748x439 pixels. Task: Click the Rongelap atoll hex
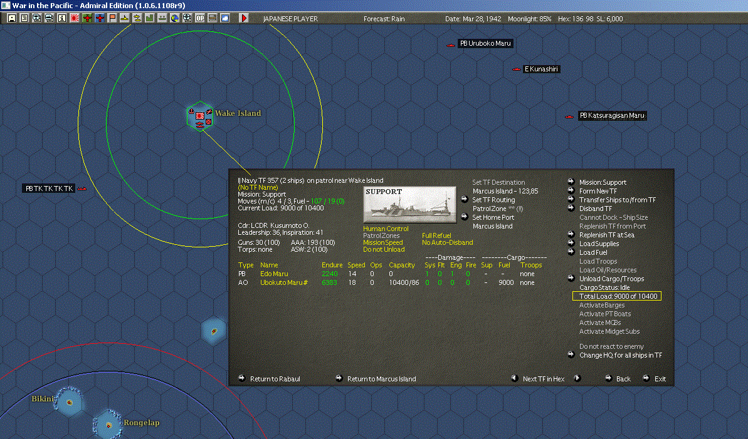(x=108, y=425)
